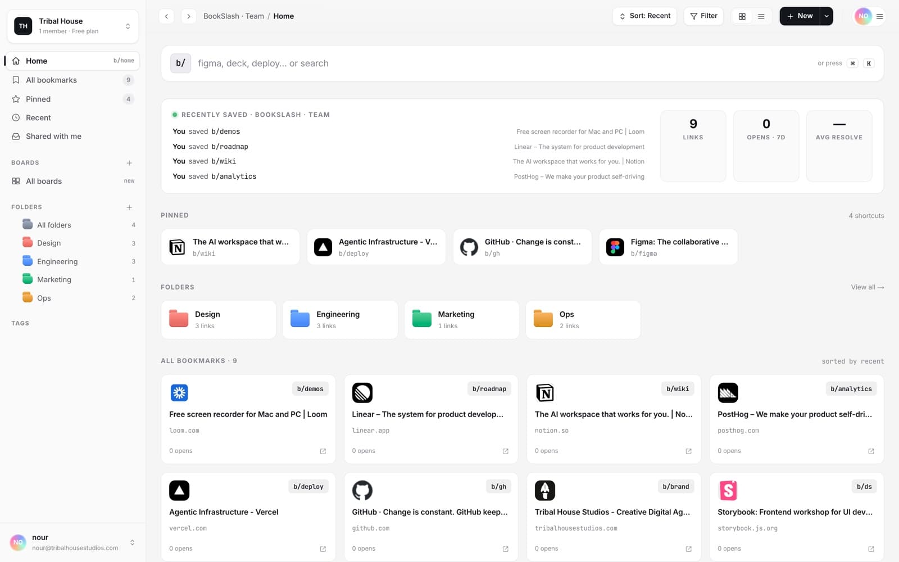Click 'You saved b/analytics' activity row

click(408, 176)
